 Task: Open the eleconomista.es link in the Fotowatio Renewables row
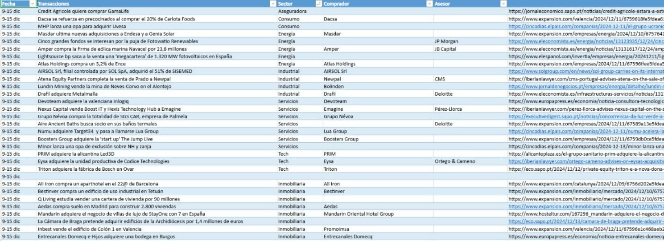coord(586,41)
